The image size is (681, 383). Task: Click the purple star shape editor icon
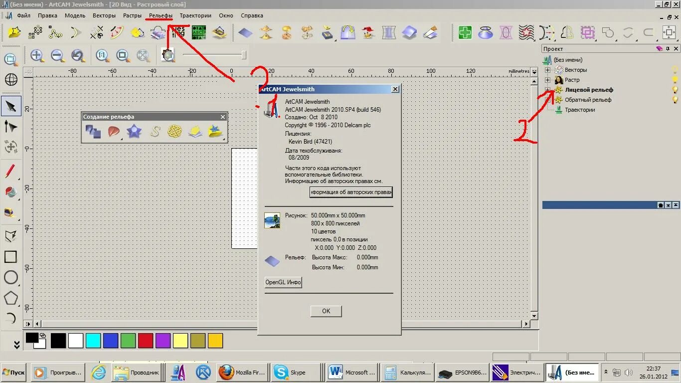coord(134,132)
